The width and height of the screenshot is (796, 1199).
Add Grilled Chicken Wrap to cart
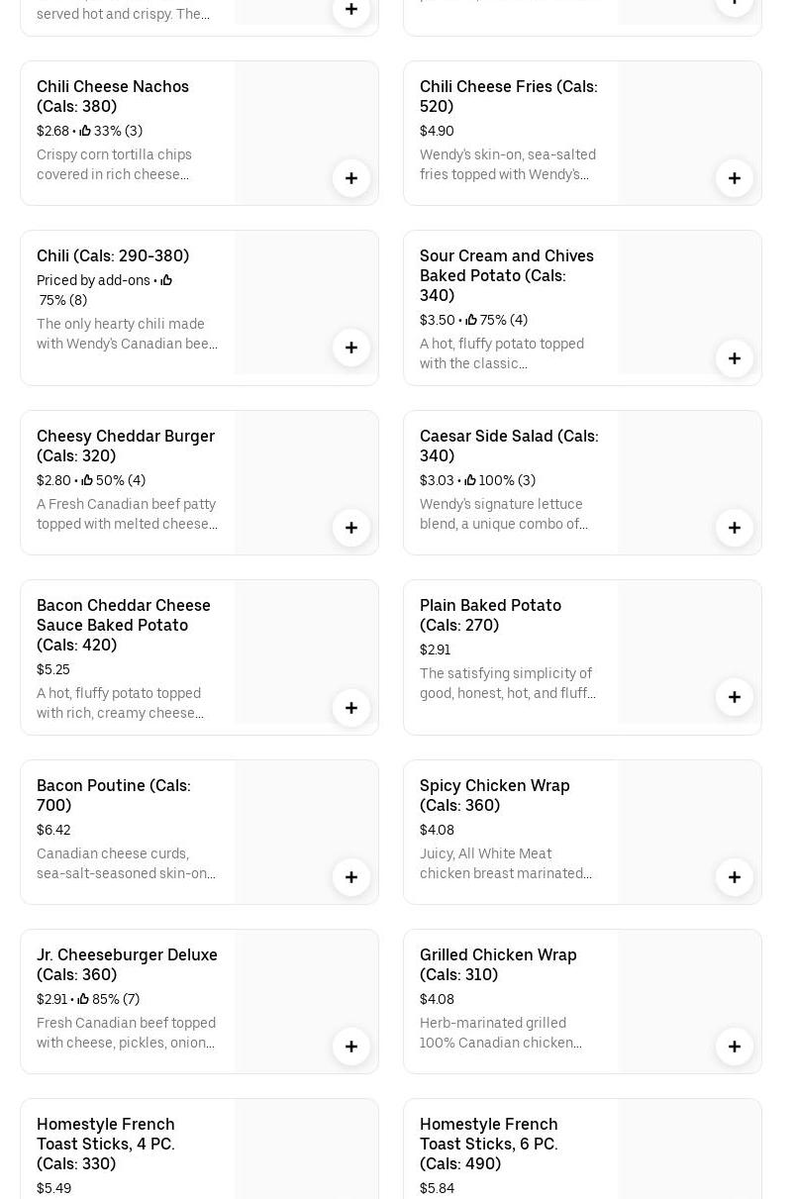pos(735,1047)
